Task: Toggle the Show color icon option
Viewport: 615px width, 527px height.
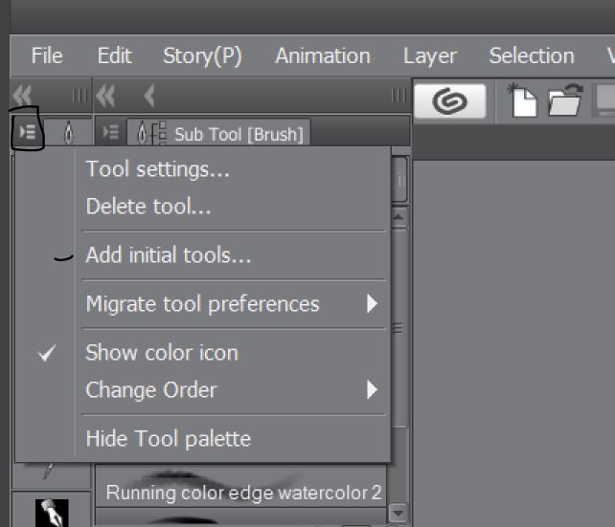Action: click(x=162, y=352)
